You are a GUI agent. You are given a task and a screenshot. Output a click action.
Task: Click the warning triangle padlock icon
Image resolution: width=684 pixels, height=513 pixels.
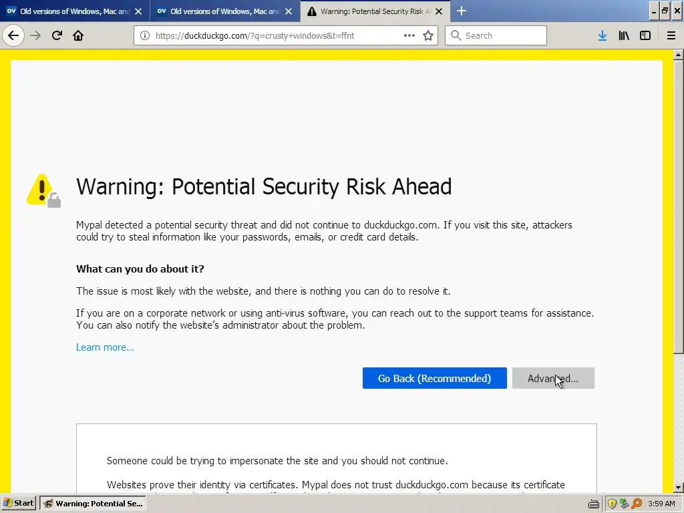tap(43, 190)
